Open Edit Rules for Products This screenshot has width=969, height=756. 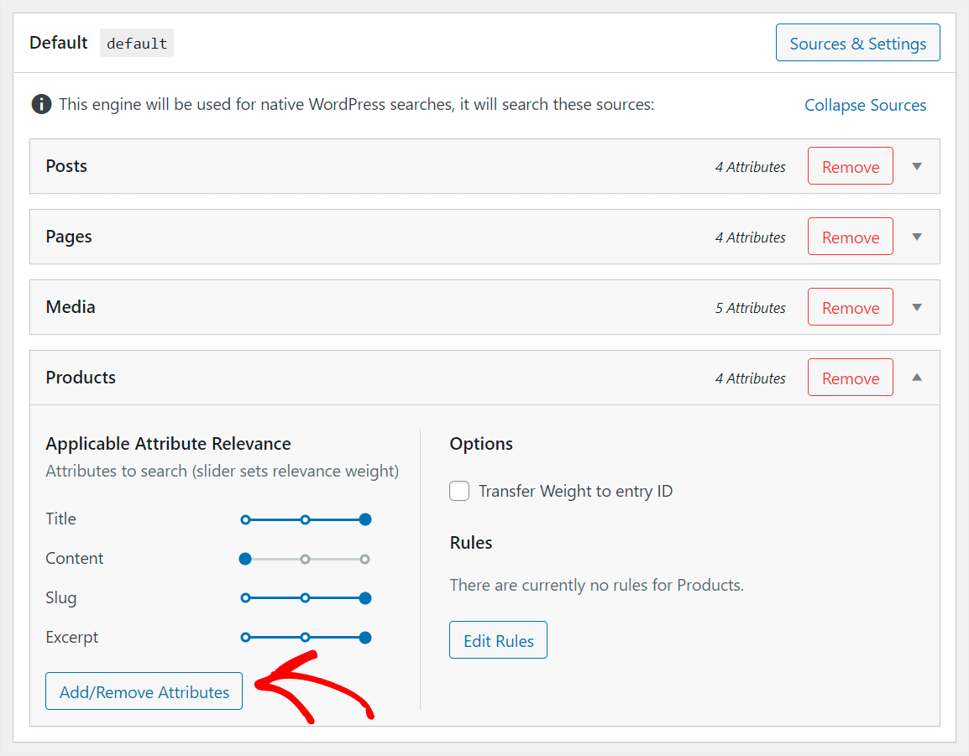[498, 639]
